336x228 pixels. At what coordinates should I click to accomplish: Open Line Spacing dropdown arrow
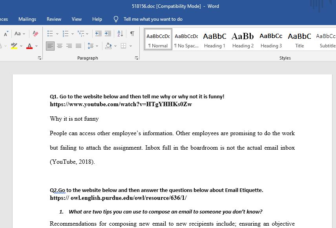tap(97, 46)
